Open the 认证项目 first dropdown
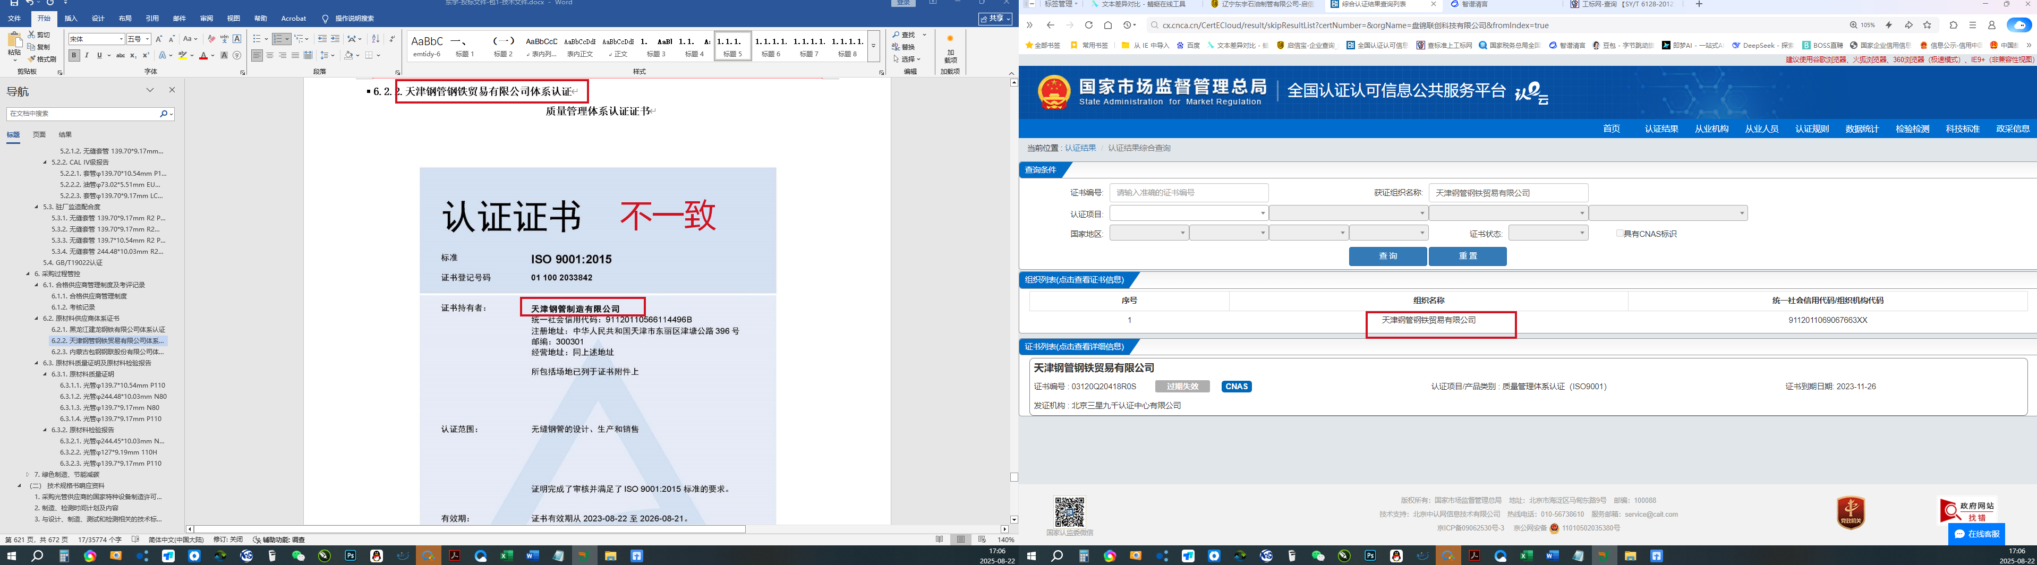Image resolution: width=2037 pixels, height=565 pixels. point(1189,213)
